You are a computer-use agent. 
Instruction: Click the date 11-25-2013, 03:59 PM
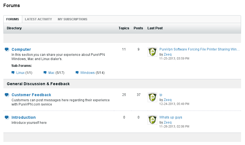pyautogui.click(x=174, y=58)
